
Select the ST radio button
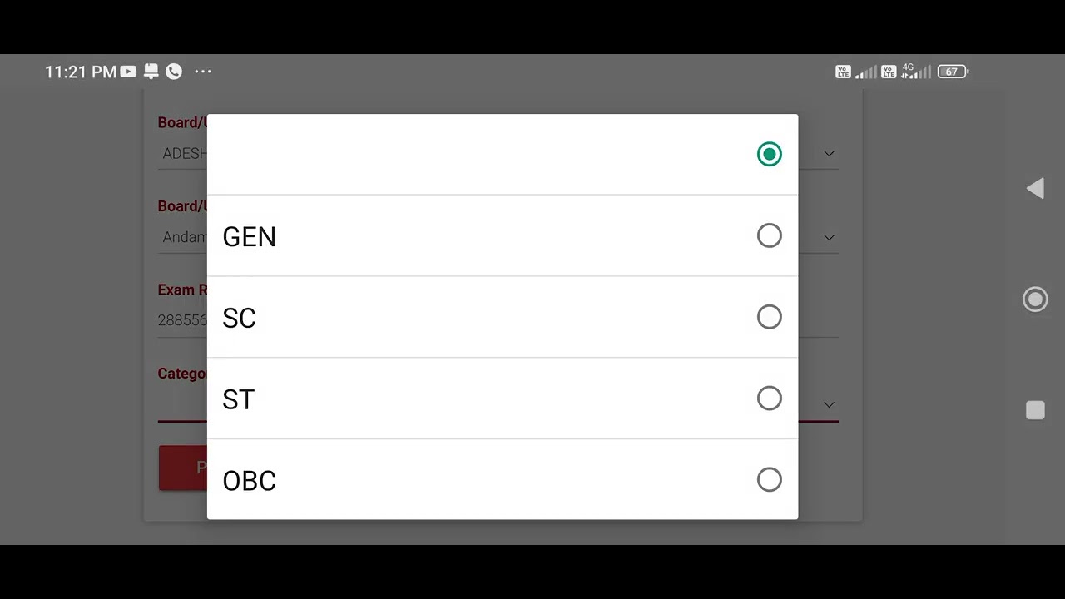[770, 399]
